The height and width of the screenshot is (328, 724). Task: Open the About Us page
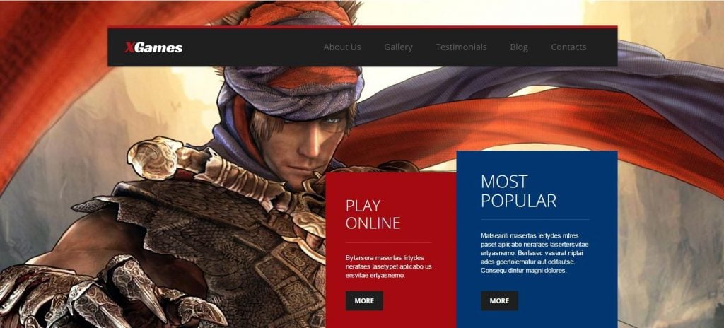tap(342, 47)
